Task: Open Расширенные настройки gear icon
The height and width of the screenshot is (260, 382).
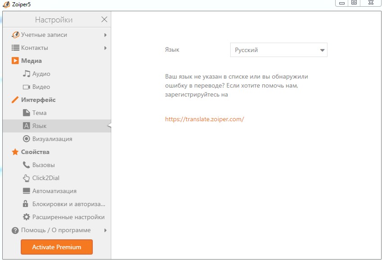Action: point(26,217)
